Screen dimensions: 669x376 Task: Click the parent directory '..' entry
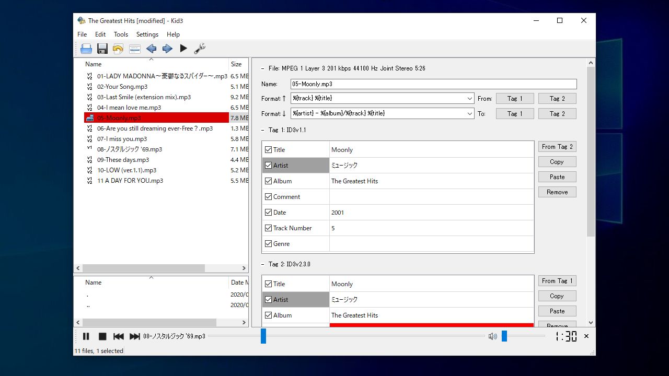88,305
